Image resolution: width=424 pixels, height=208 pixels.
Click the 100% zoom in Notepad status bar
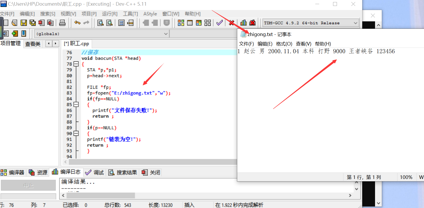406,177
